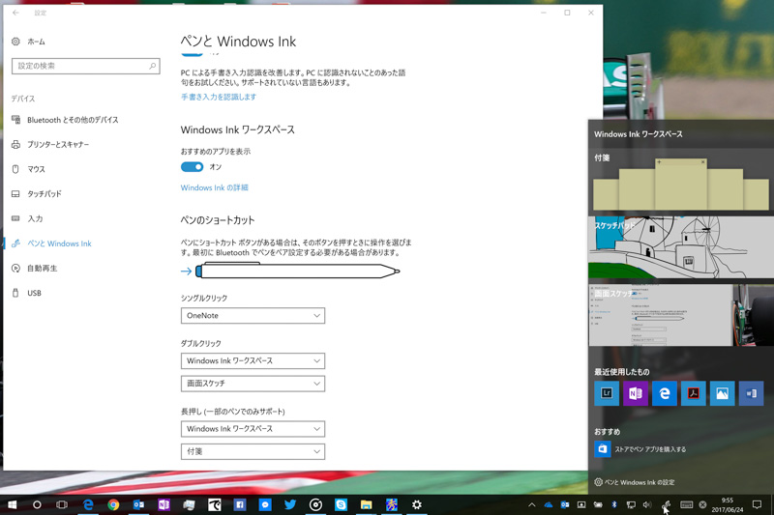Open the Word tile in recently used

pyautogui.click(x=752, y=393)
